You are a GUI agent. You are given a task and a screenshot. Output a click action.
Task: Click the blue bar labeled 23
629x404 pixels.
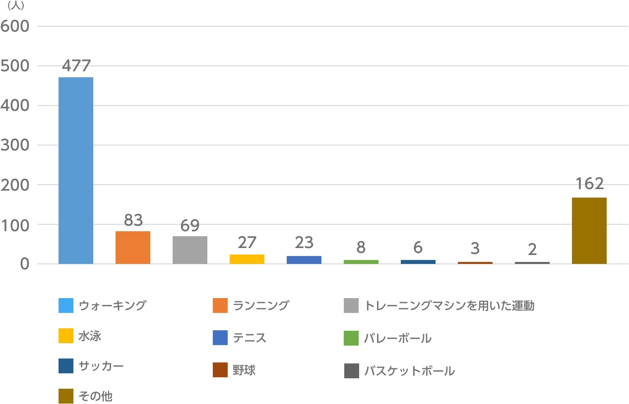click(304, 260)
